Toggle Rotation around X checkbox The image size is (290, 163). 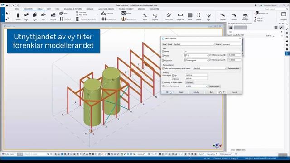[210, 60]
